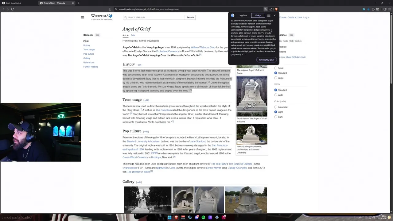This screenshot has height=221, width=393.
Task: Select Türkçe in translate popup
Action: point(258,15)
